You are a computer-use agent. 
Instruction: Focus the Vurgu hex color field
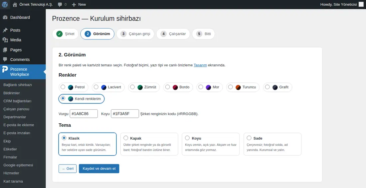click(x=84, y=114)
